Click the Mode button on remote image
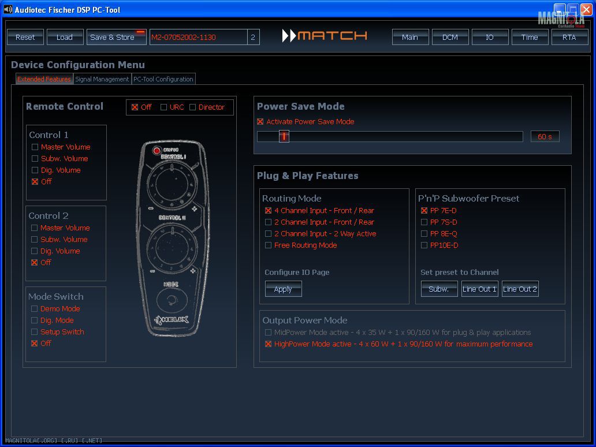 (172, 300)
